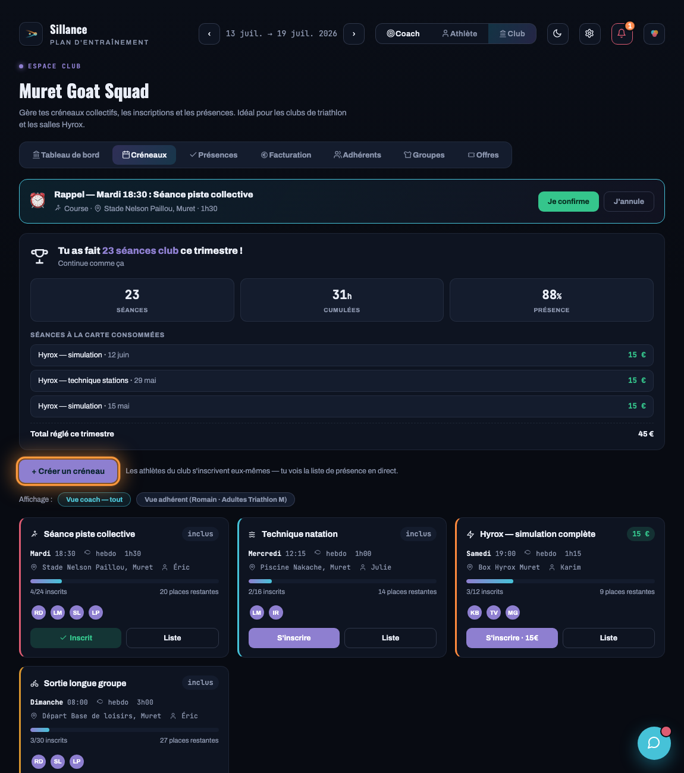Open settings gear icon
The width and height of the screenshot is (684, 773).
(589, 34)
